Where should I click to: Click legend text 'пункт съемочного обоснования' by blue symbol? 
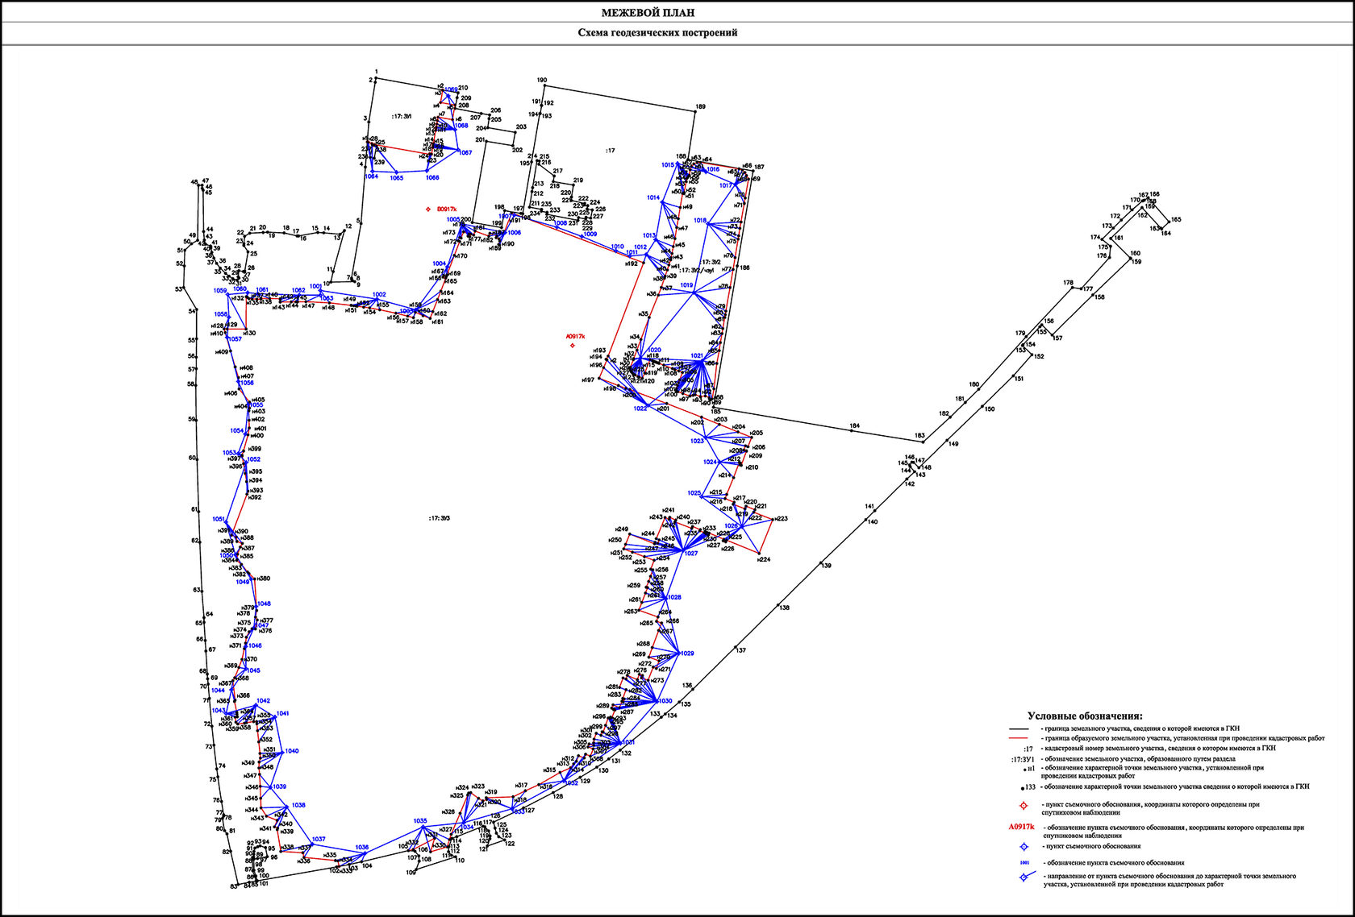point(1094,847)
